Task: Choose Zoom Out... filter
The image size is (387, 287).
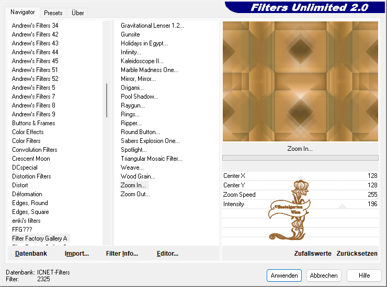Action: (x=135, y=194)
